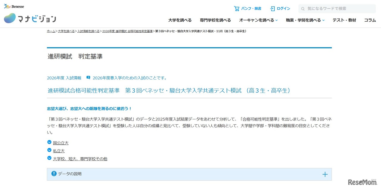Click the chevron icon beside 大学校、短大、専門学校その他
The image size is (381, 189).
(x=49, y=158)
